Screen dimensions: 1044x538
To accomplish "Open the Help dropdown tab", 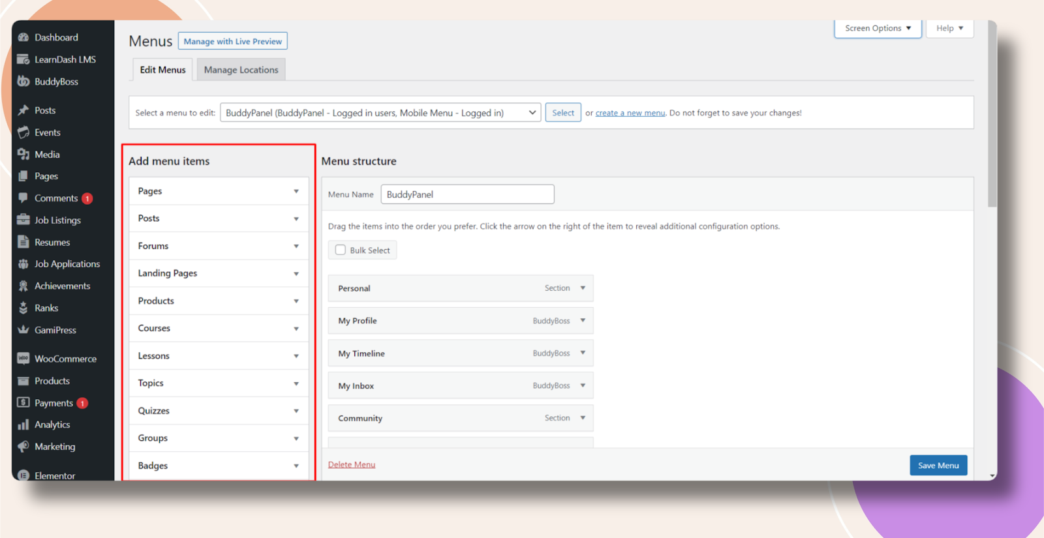I will tap(950, 28).
